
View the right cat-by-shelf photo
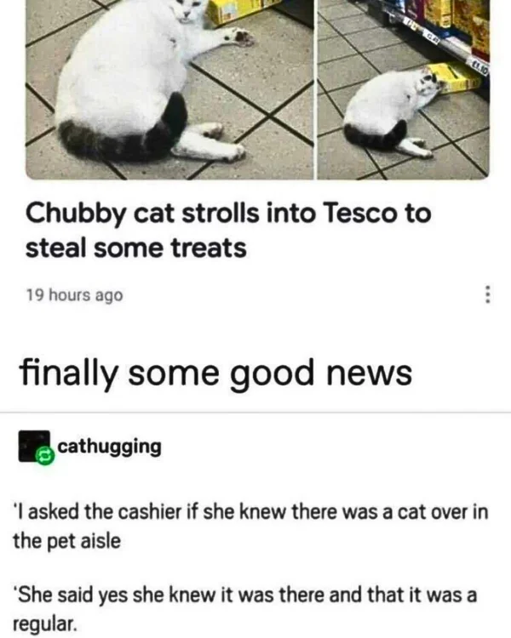(404, 89)
